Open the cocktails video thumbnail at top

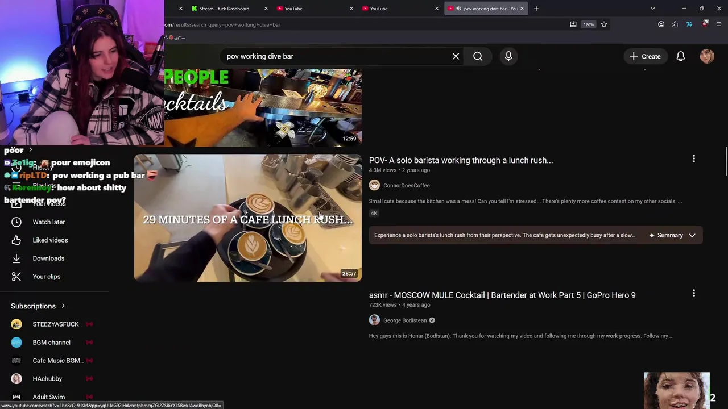(263, 108)
